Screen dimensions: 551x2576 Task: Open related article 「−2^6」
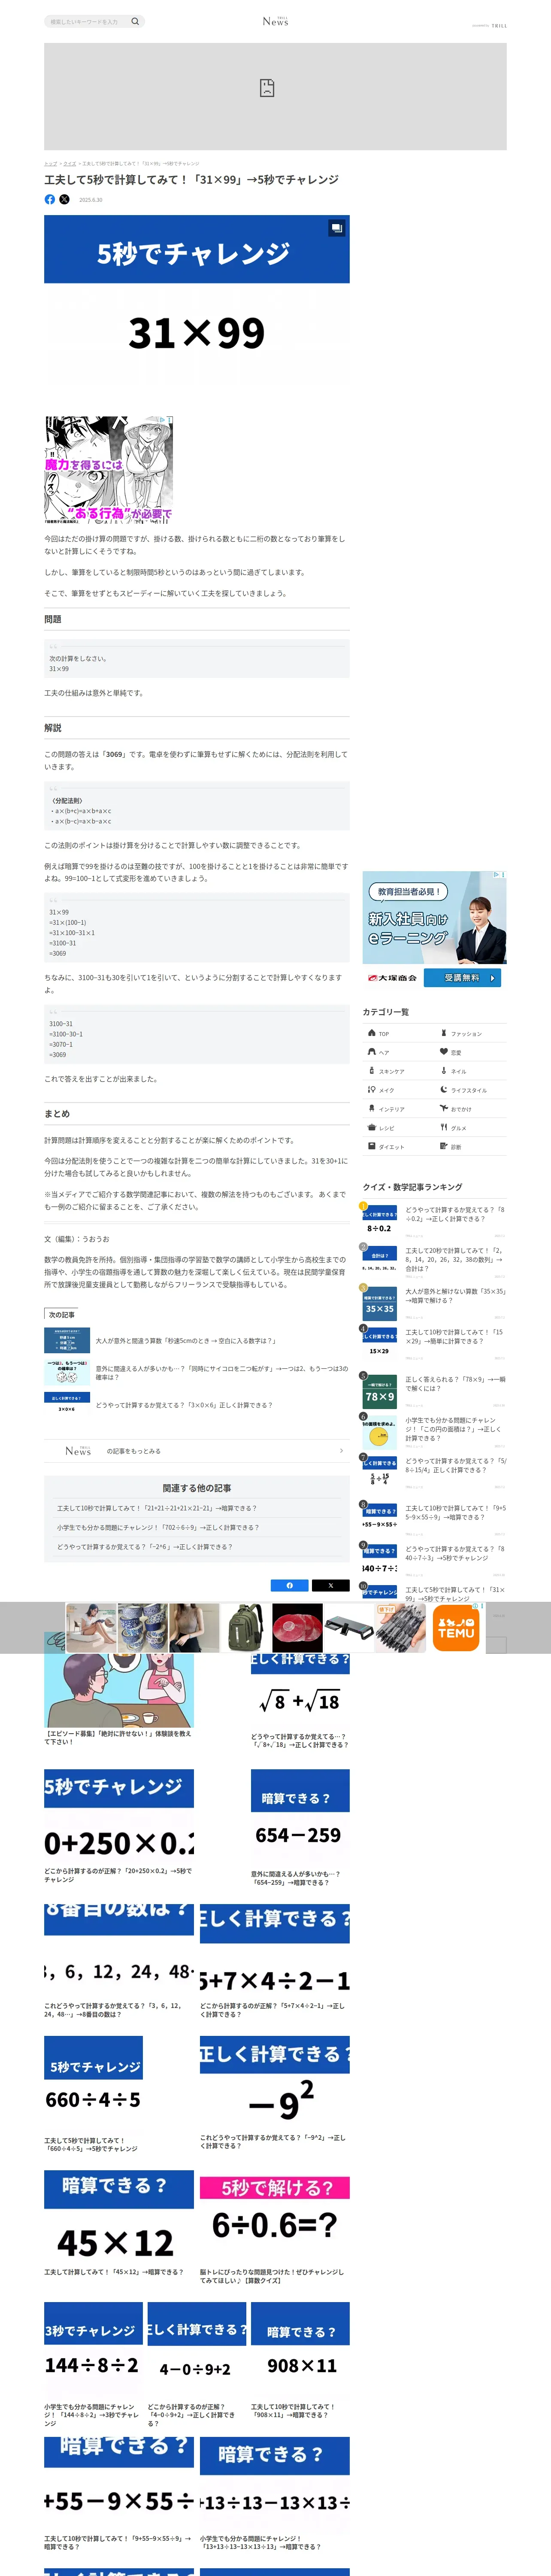click(x=144, y=1546)
